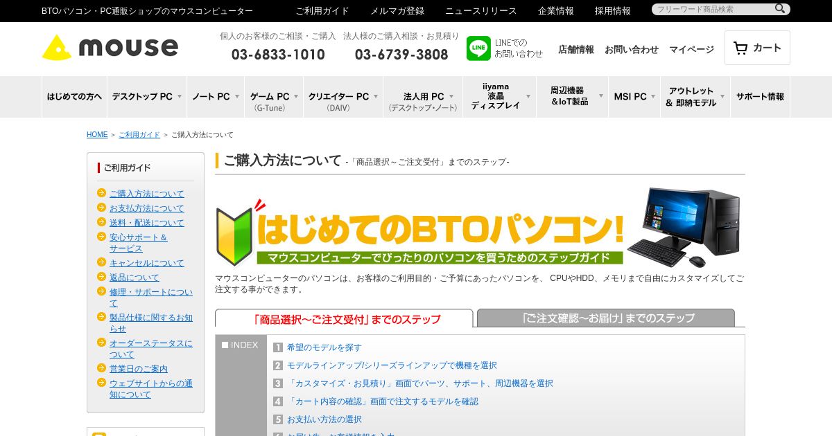Click カスタマイズ・お見積り index link

pyautogui.click(x=420, y=383)
